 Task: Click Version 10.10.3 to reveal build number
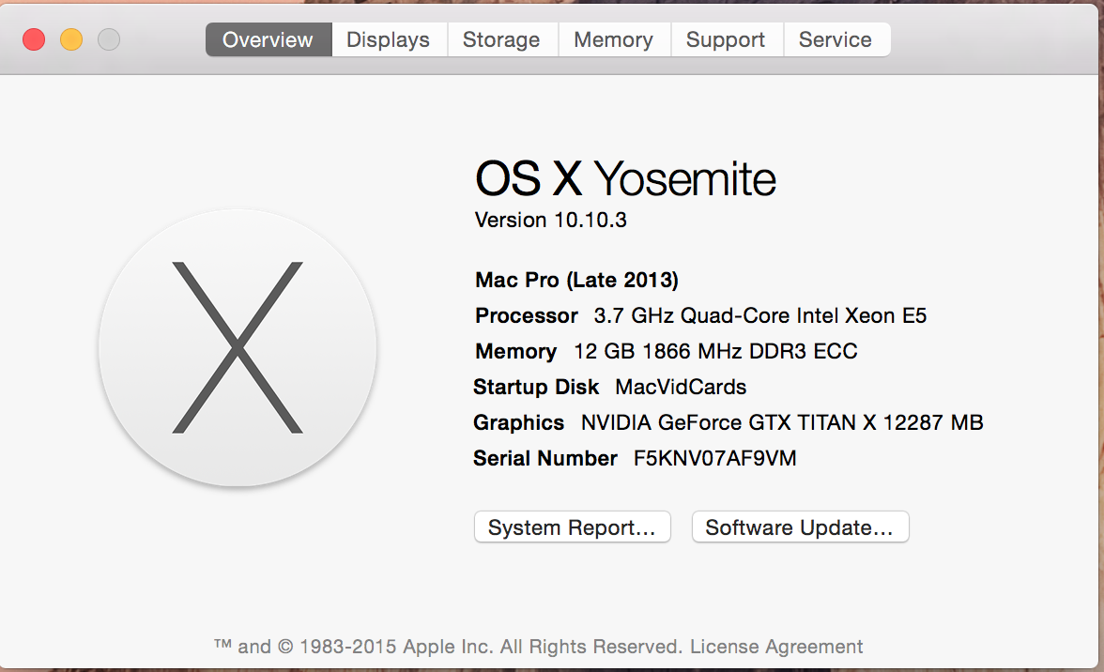tap(551, 220)
